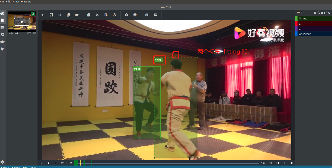Open the Edit menu
This screenshot has height=168, width=332.
[8, 1]
